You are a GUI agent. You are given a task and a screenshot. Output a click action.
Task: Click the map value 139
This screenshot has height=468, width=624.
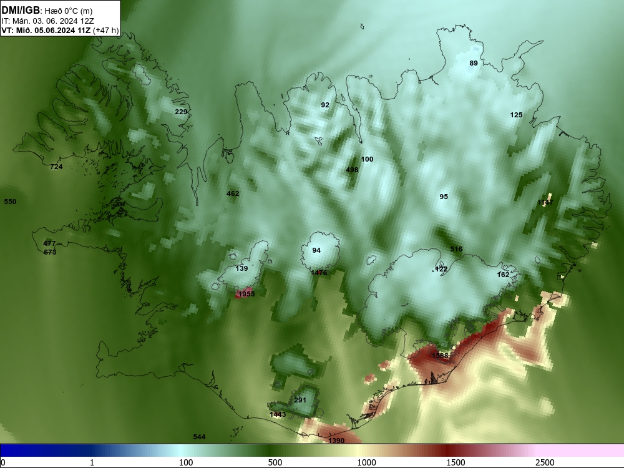[x=241, y=268]
